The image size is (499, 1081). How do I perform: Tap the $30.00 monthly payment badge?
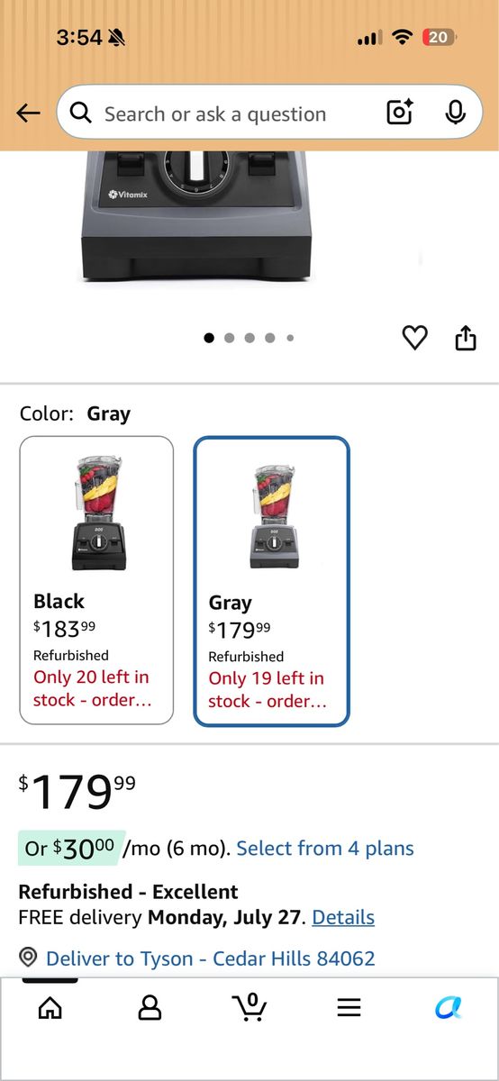71,848
